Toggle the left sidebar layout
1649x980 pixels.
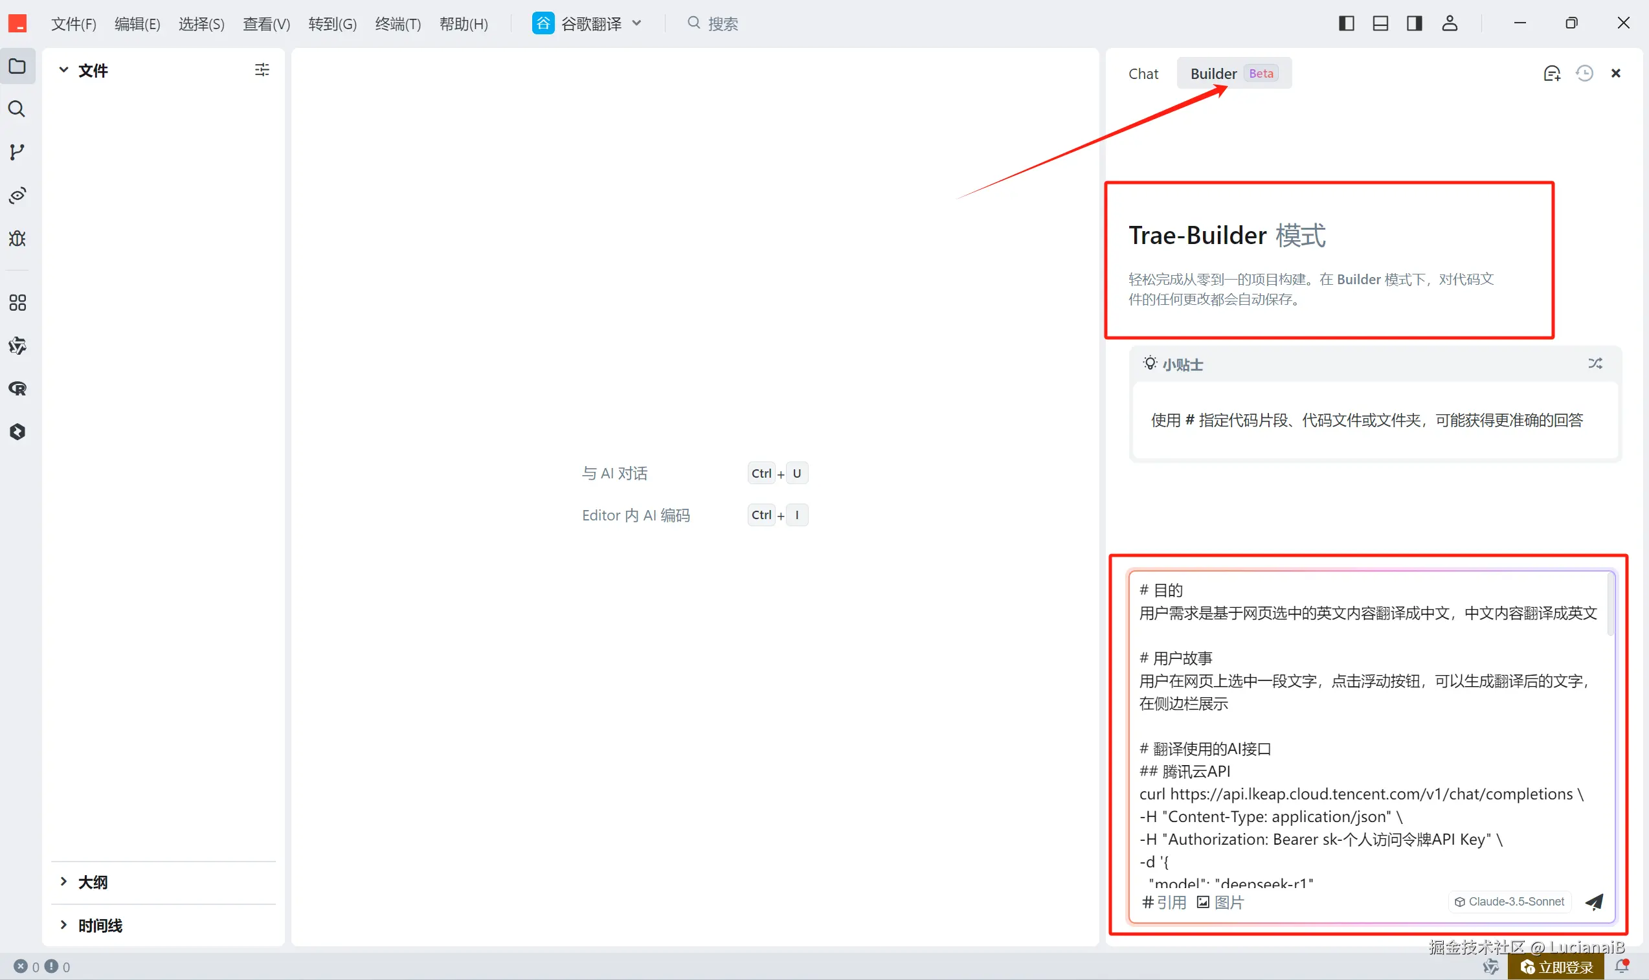click(1346, 24)
